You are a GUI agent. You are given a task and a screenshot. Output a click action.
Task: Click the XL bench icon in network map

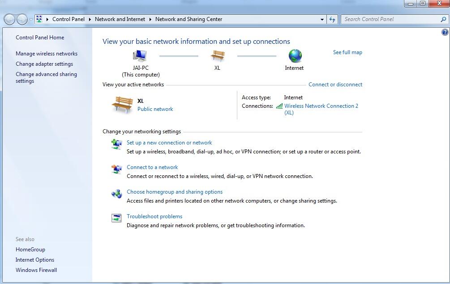tap(218, 55)
